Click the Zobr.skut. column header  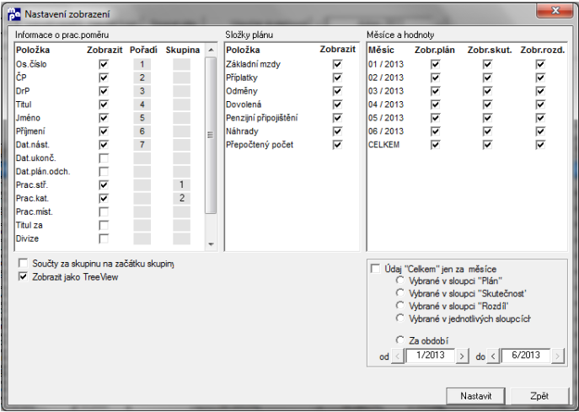tap(490, 50)
